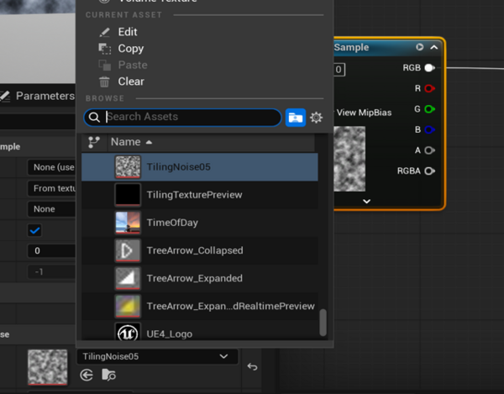504x394 pixels.
Task: Select TimeOfDay in the asset list
Action: [200, 223]
